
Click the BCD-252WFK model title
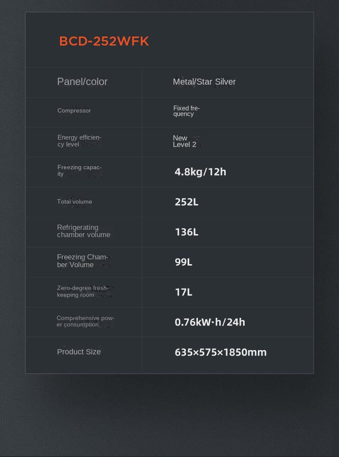click(104, 41)
